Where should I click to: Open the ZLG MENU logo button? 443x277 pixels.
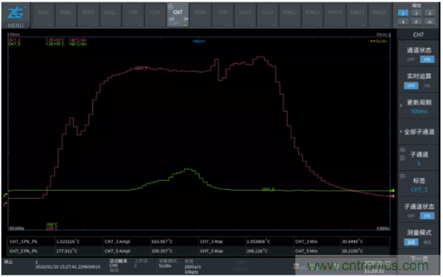tap(16, 16)
